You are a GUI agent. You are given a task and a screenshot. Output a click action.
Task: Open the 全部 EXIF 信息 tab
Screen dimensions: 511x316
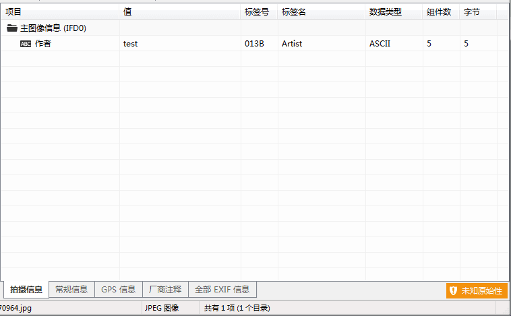(222, 289)
